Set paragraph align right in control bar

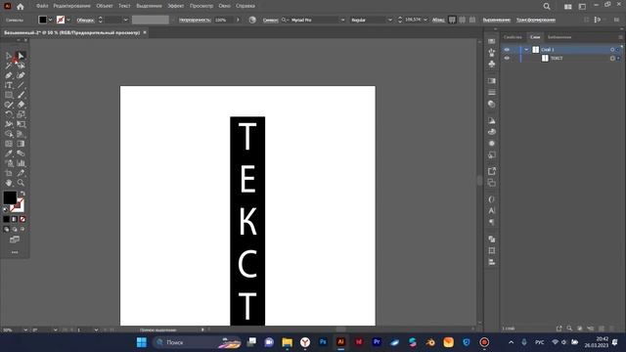471,20
